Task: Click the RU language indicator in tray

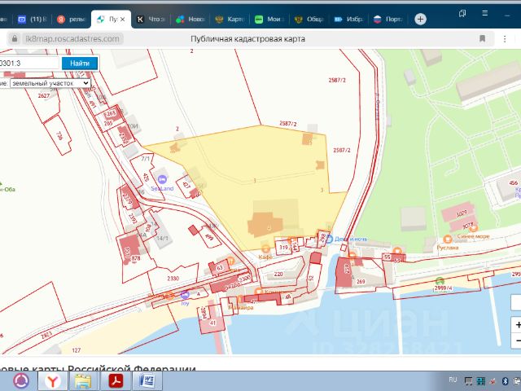Action: coord(453,380)
